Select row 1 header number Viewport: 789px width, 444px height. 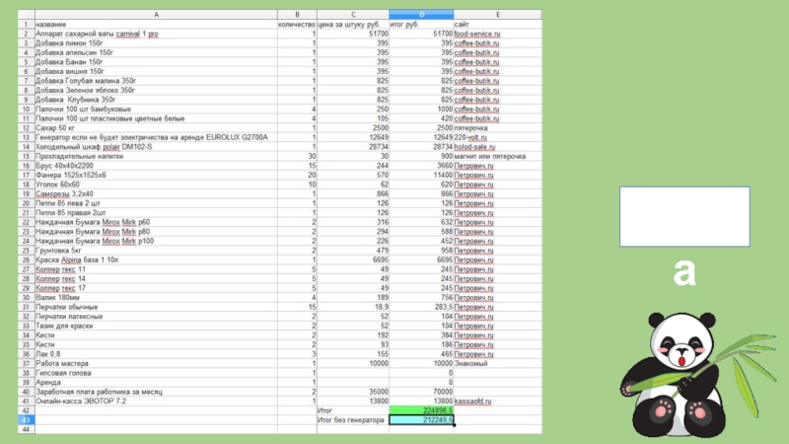click(26, 24)
